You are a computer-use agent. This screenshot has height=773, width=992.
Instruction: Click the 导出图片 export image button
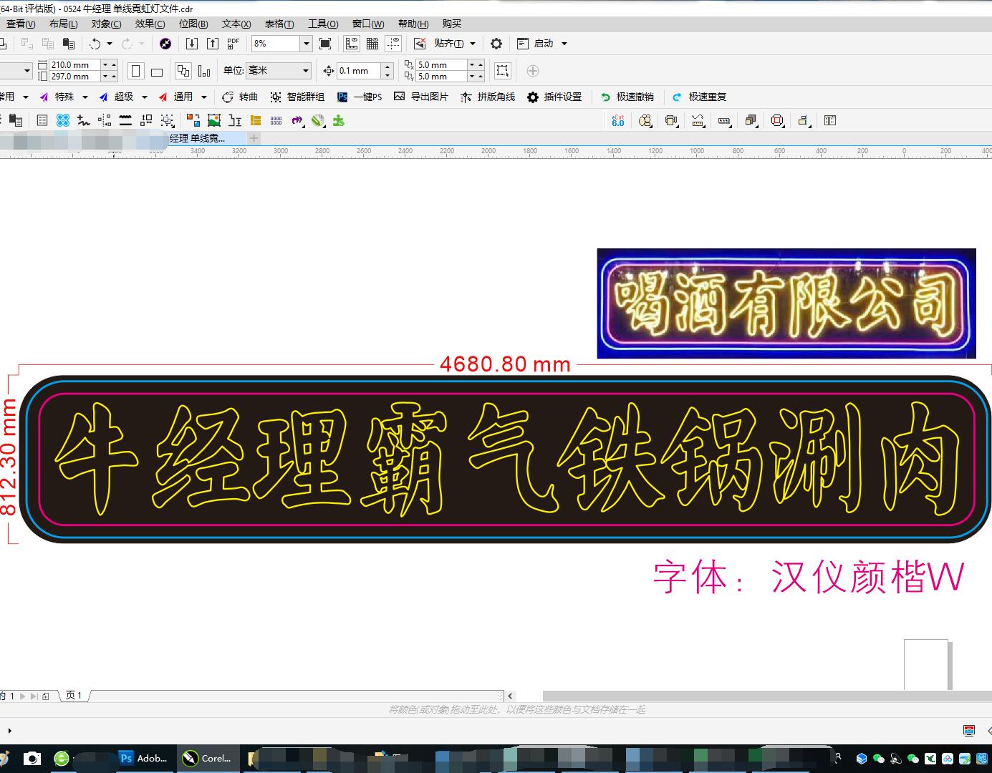pos(421,97)
